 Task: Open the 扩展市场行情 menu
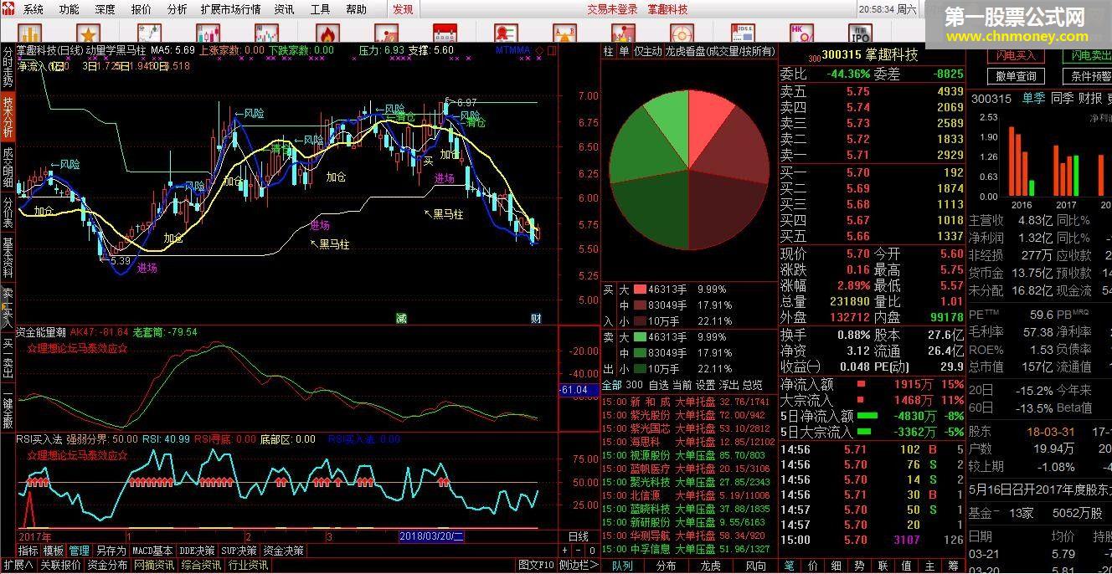coord(230,9)
